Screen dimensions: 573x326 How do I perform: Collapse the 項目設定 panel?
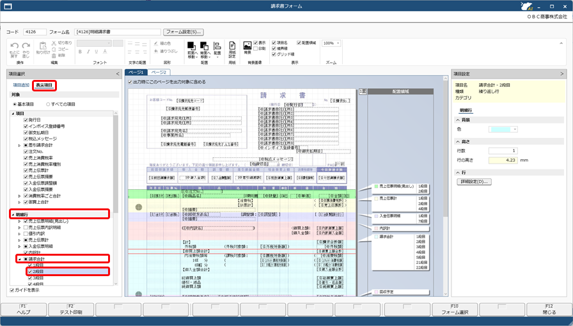(561, 74)
